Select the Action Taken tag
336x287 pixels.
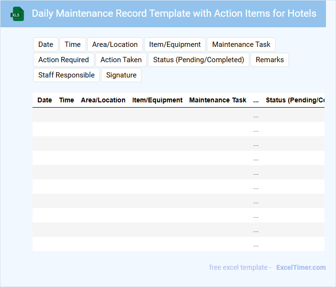pyautogui.click(x=121, y=60)
